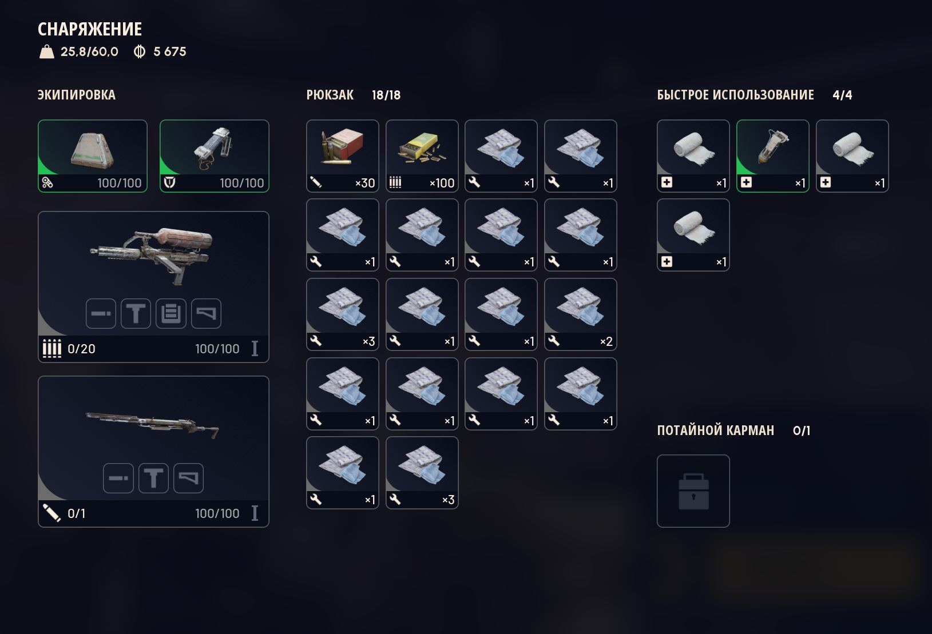Image resolution: width=932 pixels, height=634 pixels.
Task: Select the bandage in second quick-use row
Action: click(693, 235)
